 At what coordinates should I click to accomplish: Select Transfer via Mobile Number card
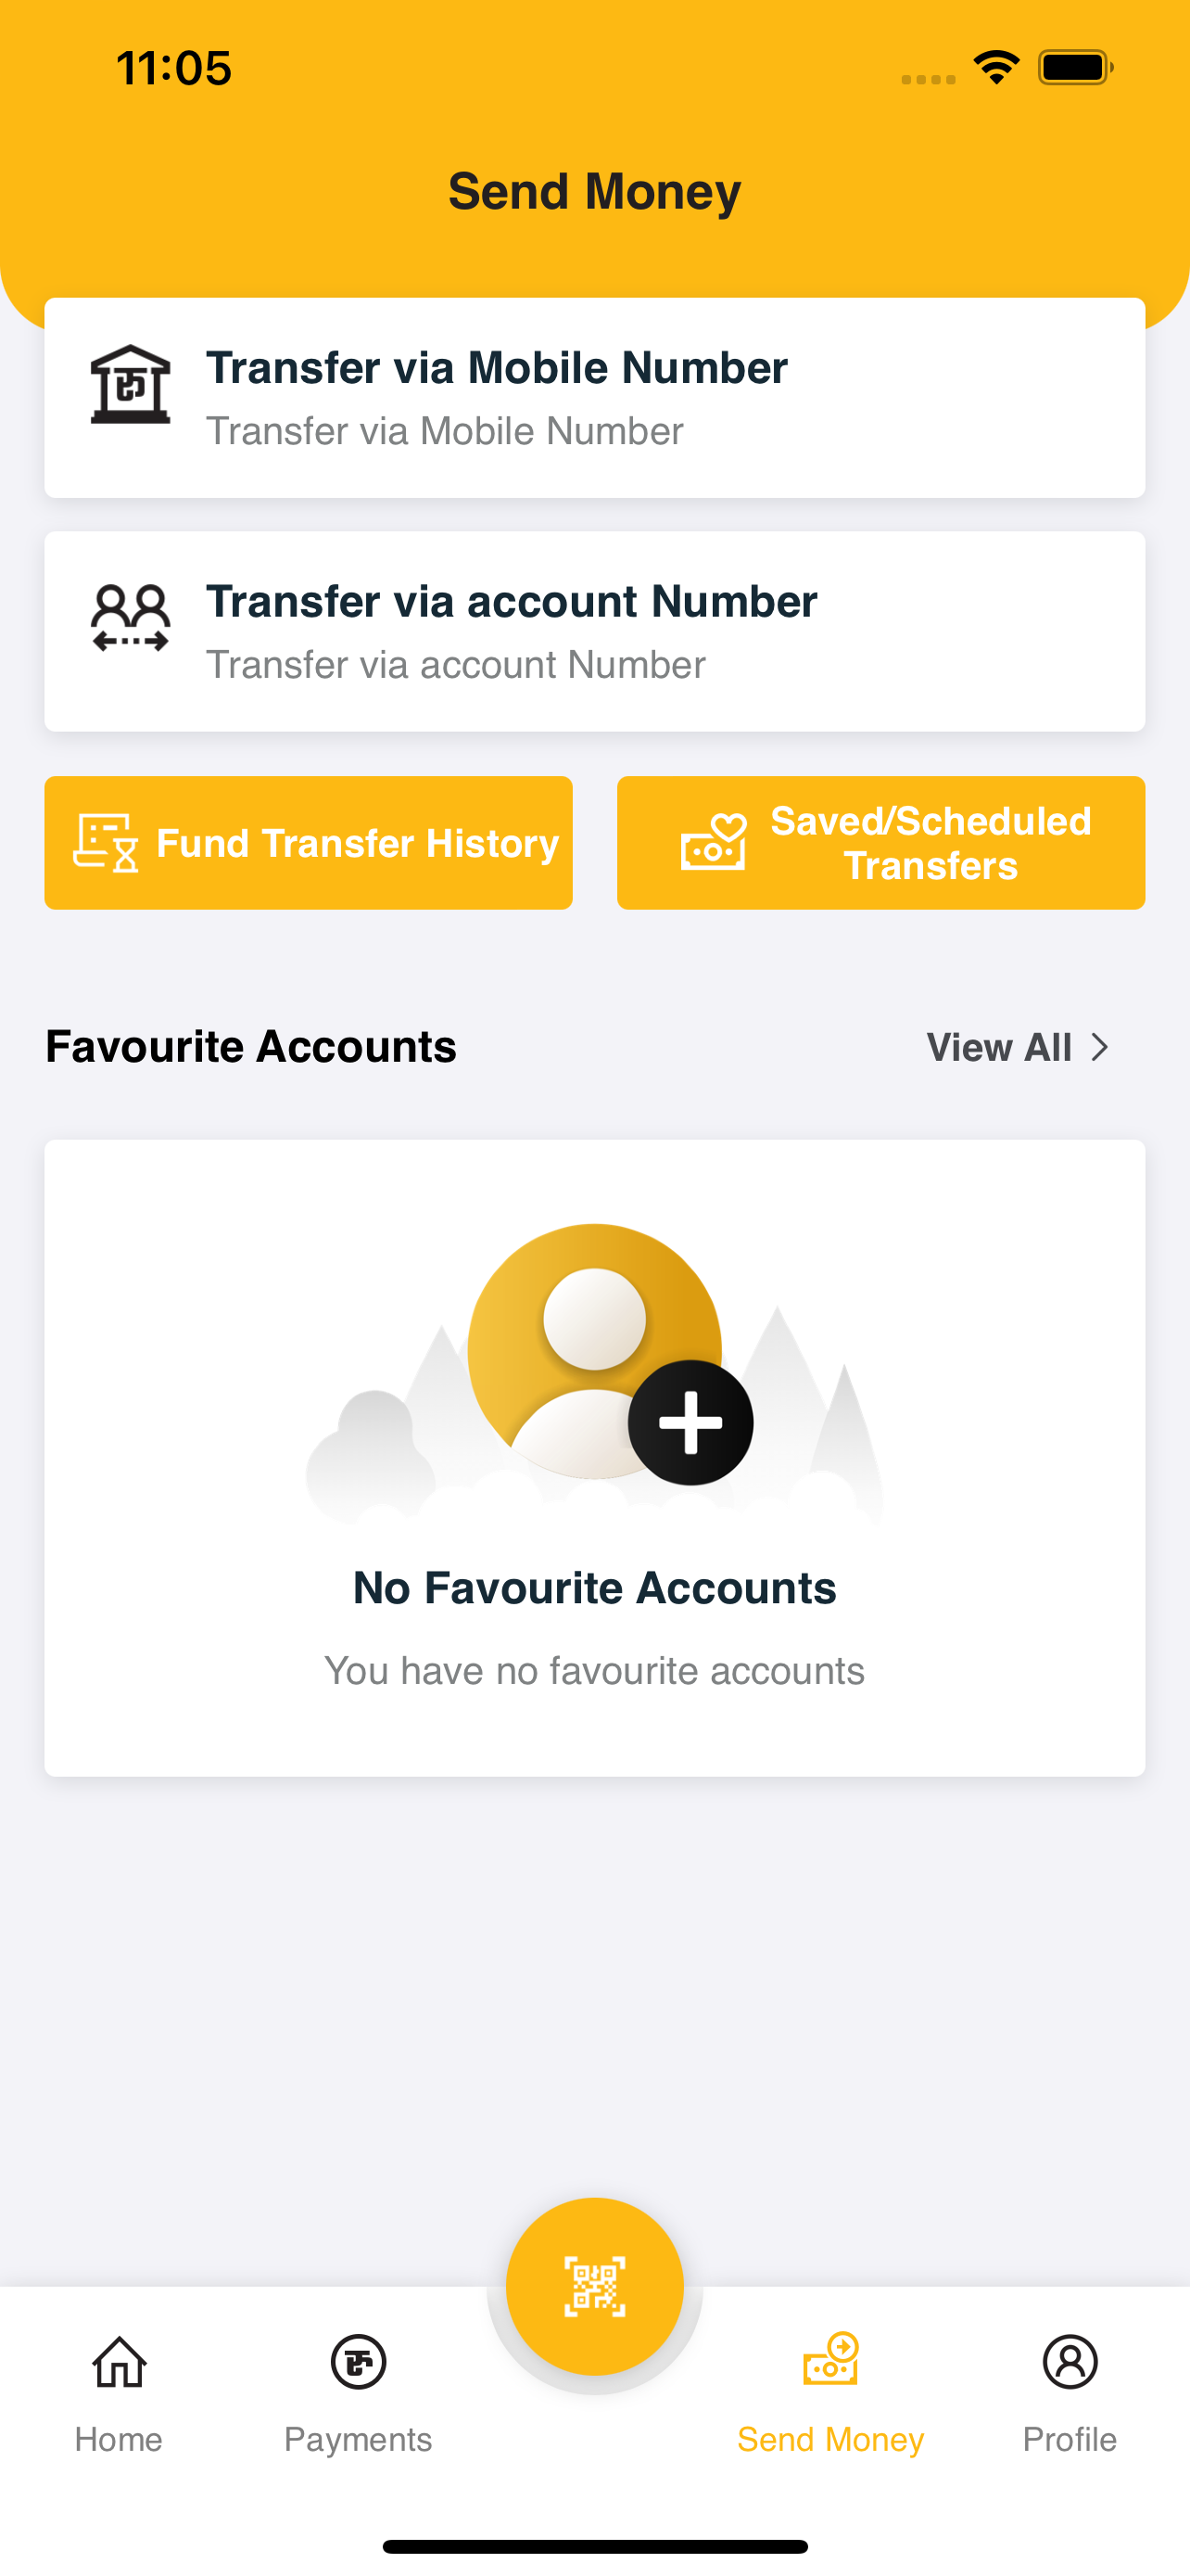click(x=594, y=398)
